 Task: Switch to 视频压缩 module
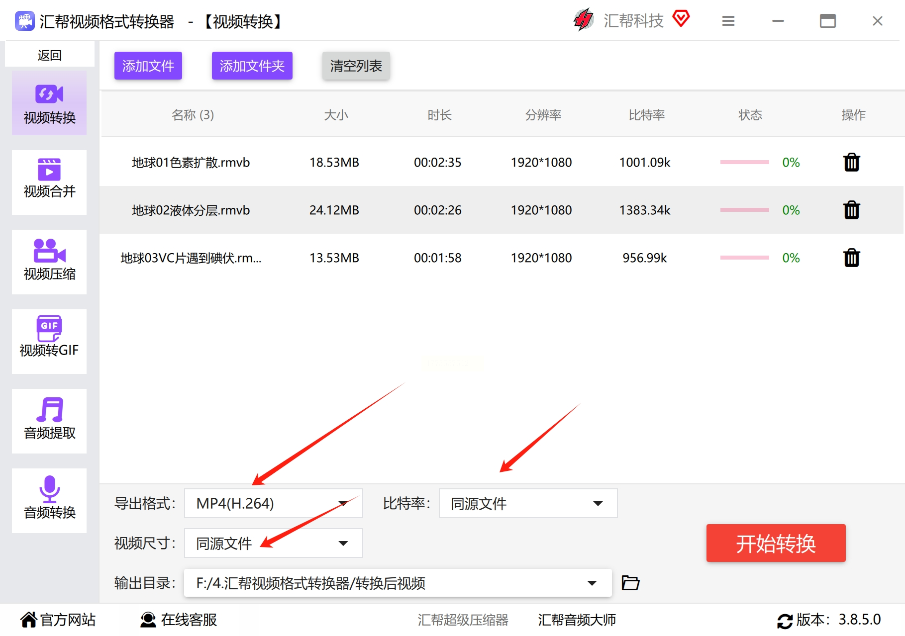tap(49, 262)
